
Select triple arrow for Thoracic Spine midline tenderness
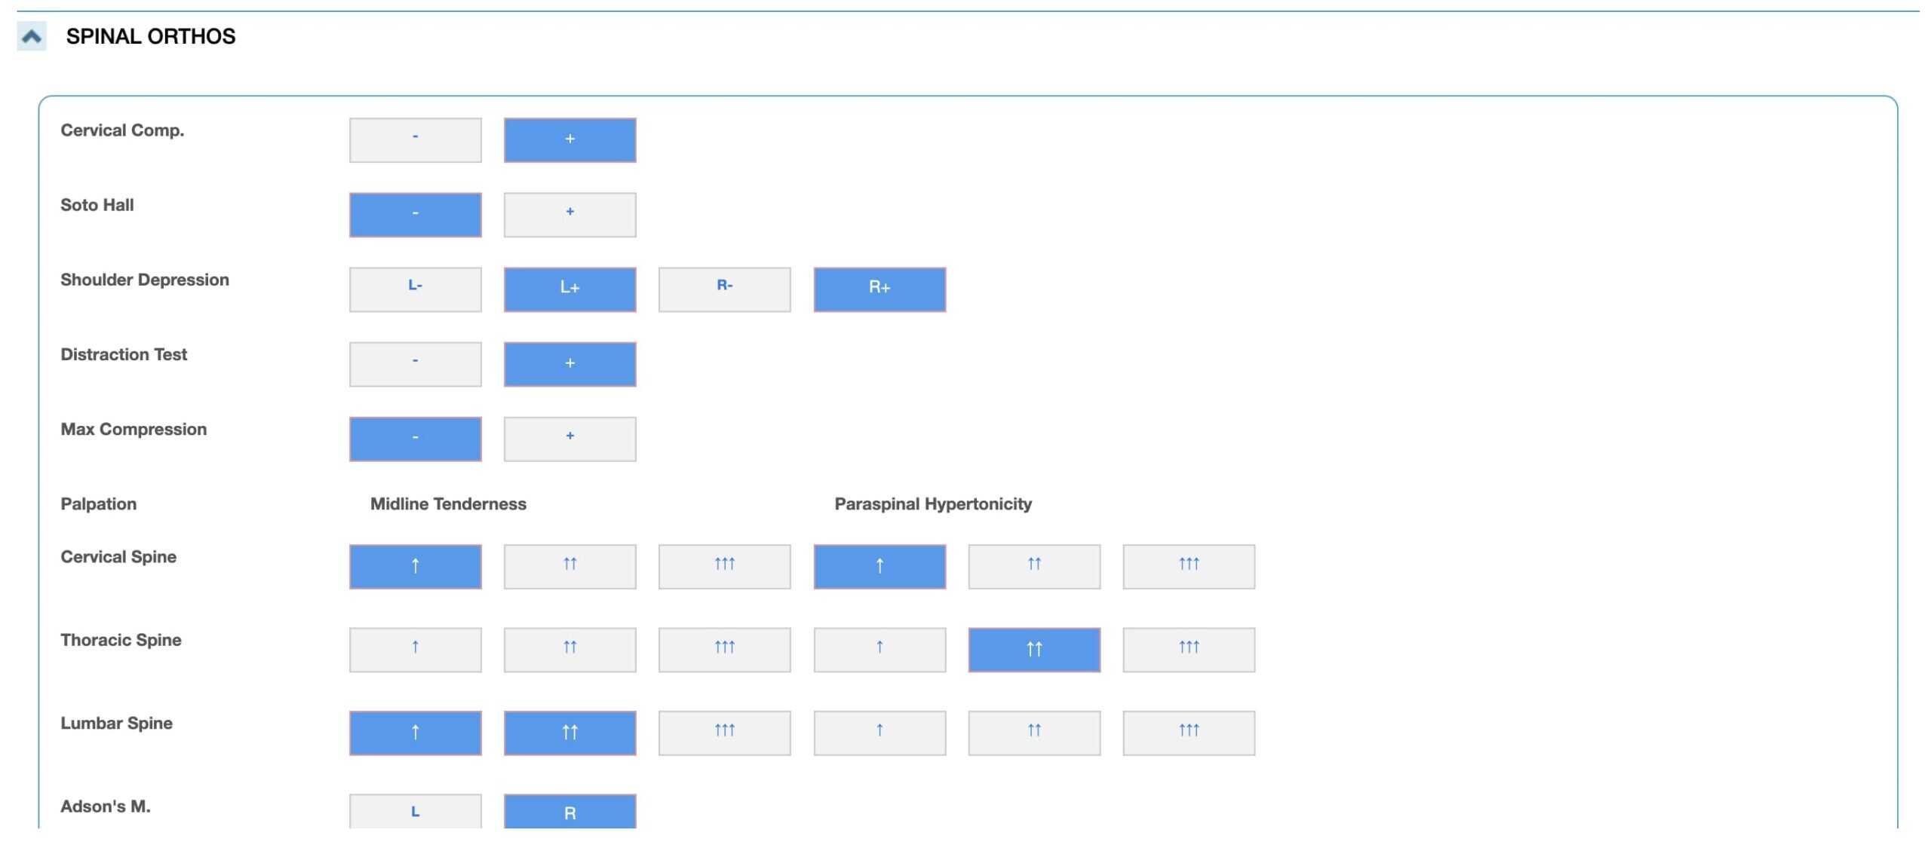point(723,649)
